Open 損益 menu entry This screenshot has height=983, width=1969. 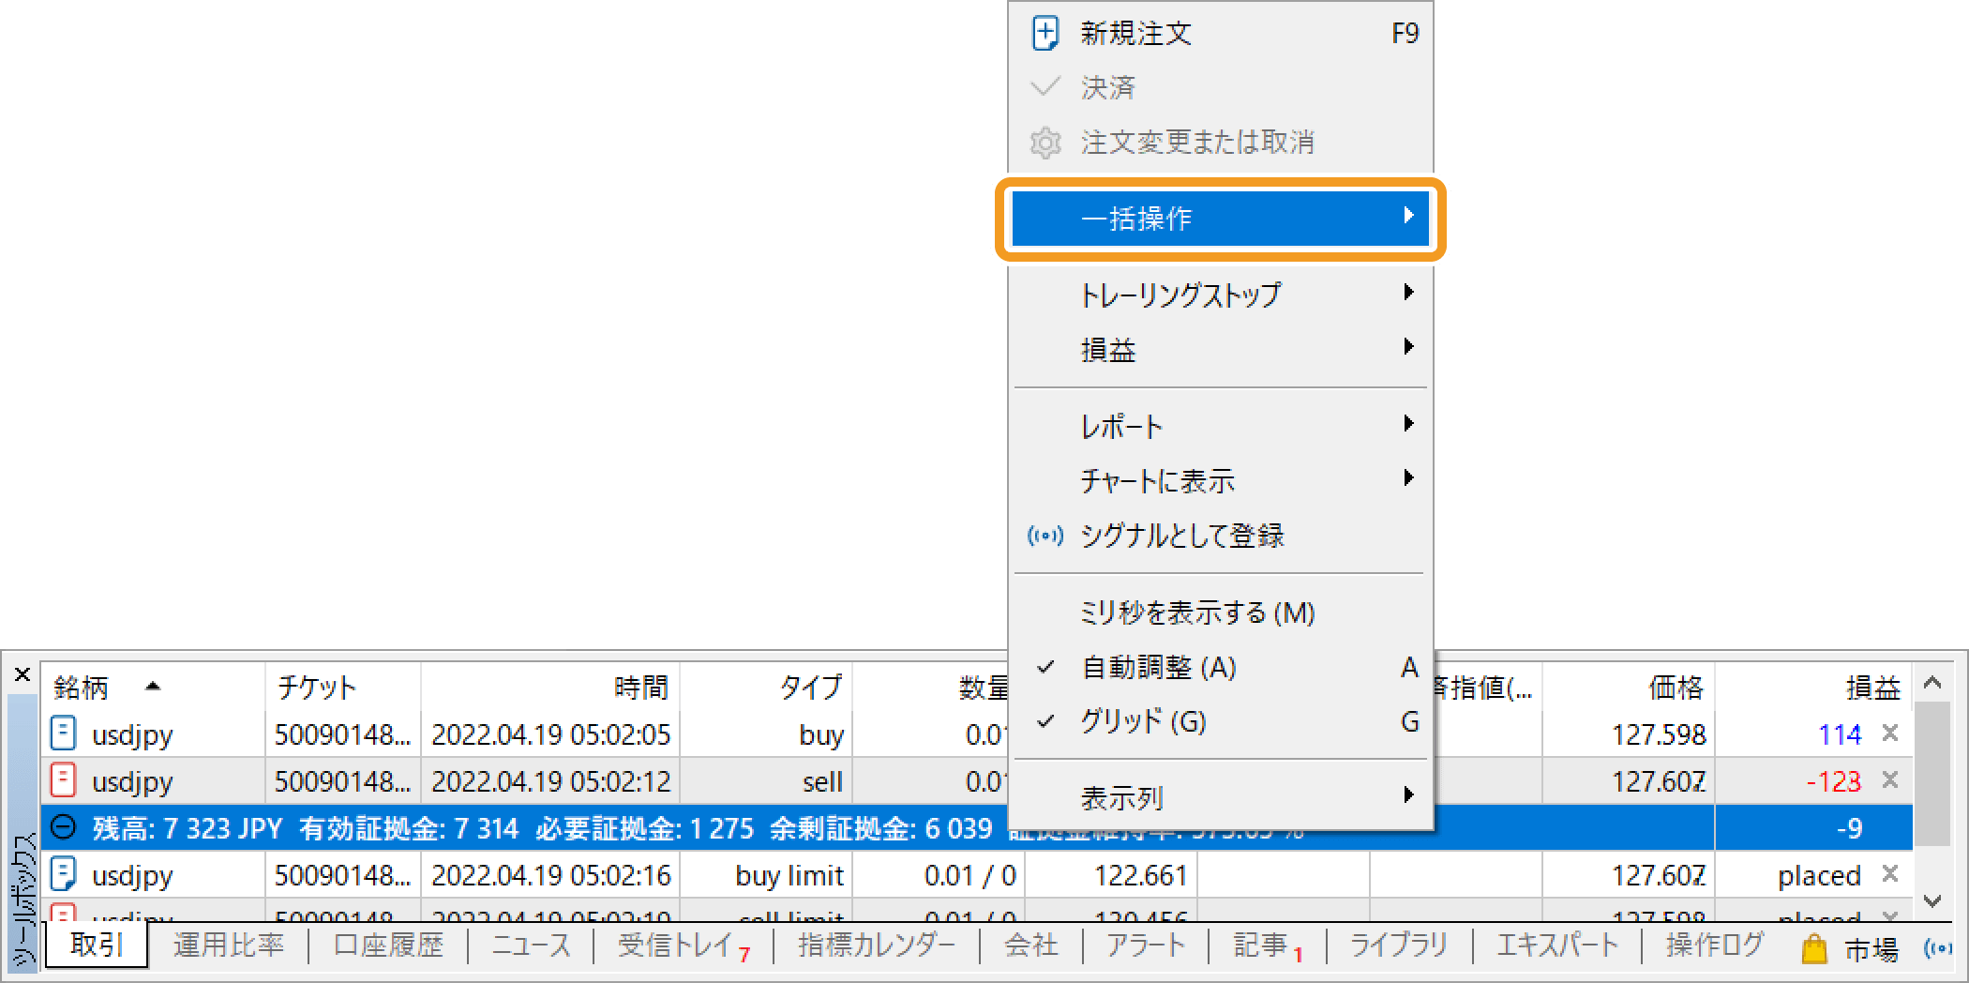point(1220,349)
